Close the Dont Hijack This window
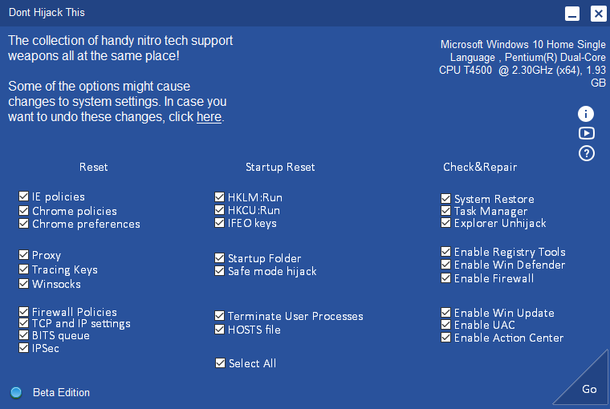This screenshot has width=610, height=409. 598,14
